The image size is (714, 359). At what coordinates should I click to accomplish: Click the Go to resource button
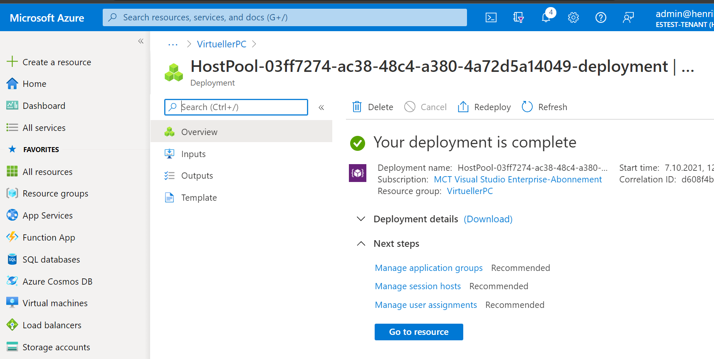[418, 332]
